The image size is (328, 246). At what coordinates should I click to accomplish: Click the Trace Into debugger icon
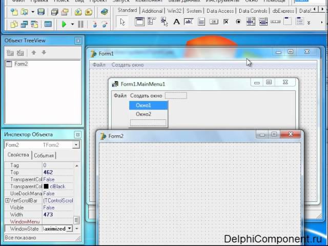pyautogui.click(x=95, y=25)
